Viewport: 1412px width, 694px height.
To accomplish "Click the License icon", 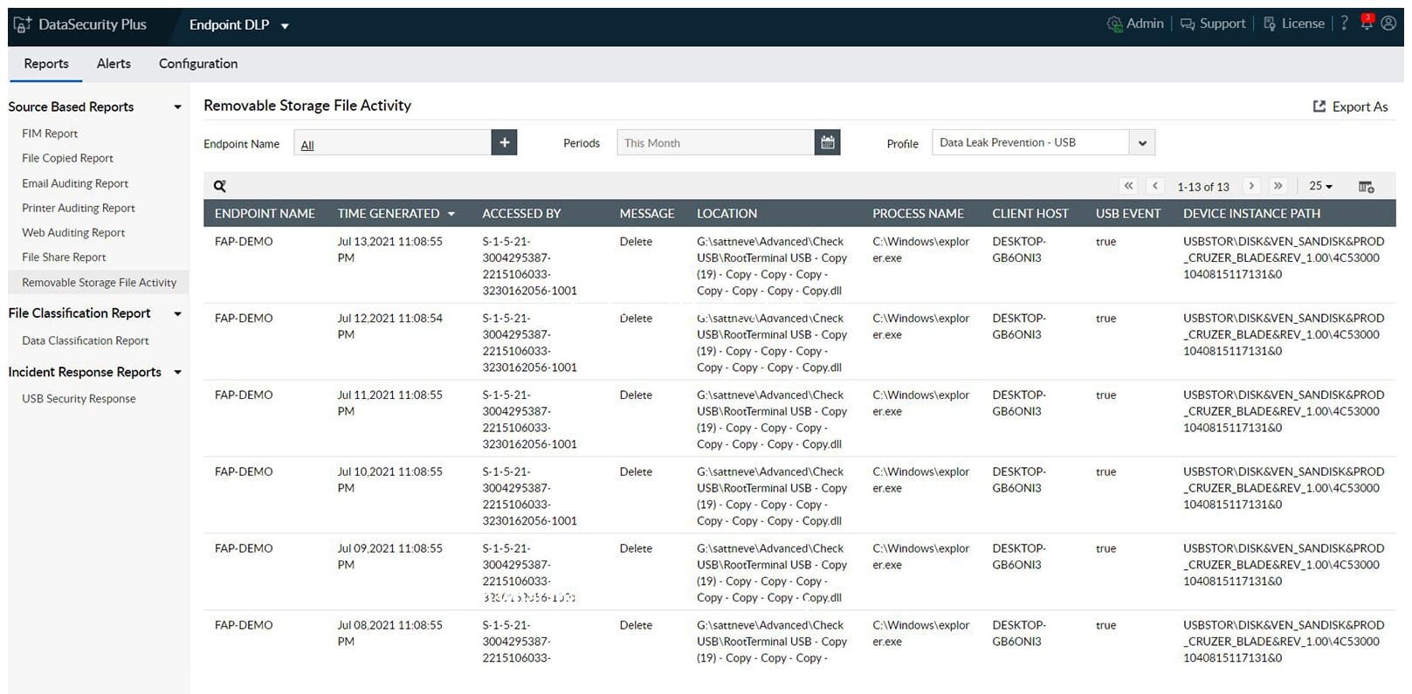I will point(1270,24).
